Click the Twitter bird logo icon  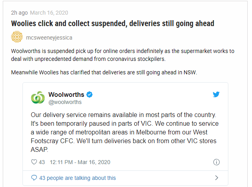216,94
